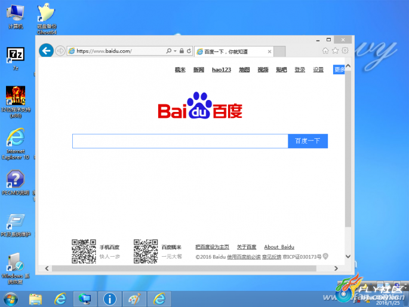Select the PECMD说明 help desktop icon
Screen dimensions: 409x307
[x=16, y=183]
